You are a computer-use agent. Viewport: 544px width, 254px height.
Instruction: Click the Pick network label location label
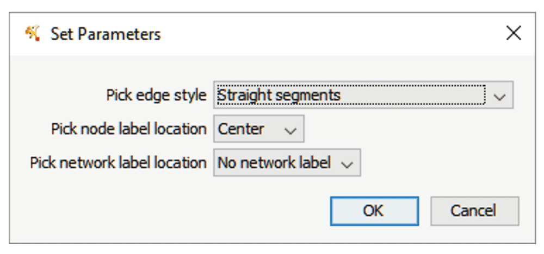tap(118, 163)
